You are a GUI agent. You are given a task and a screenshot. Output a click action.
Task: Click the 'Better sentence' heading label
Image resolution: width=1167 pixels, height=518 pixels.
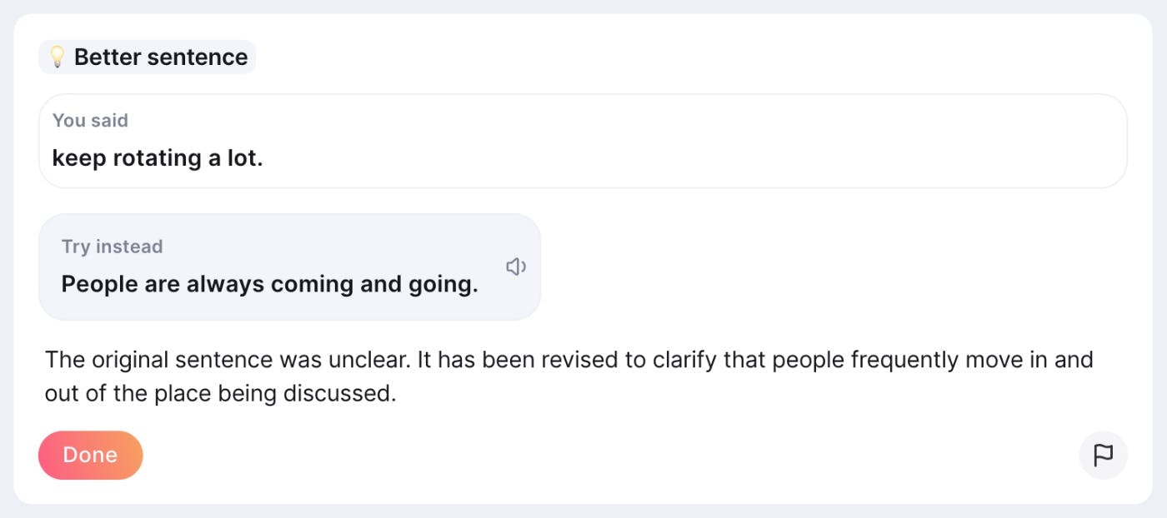coord(160,57)
